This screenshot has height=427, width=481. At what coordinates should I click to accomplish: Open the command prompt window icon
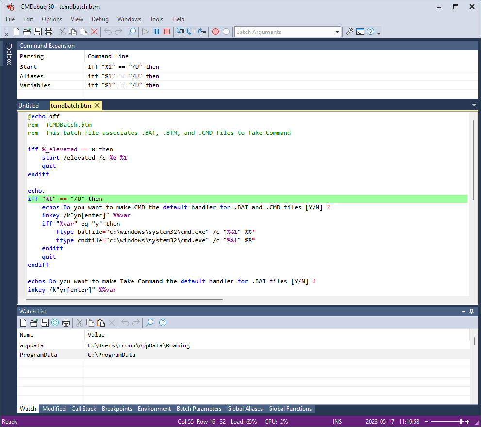(x=360, y=32)
